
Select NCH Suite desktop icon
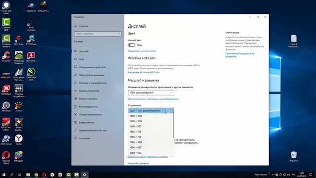pyautogui.click(x=19, y=40)
